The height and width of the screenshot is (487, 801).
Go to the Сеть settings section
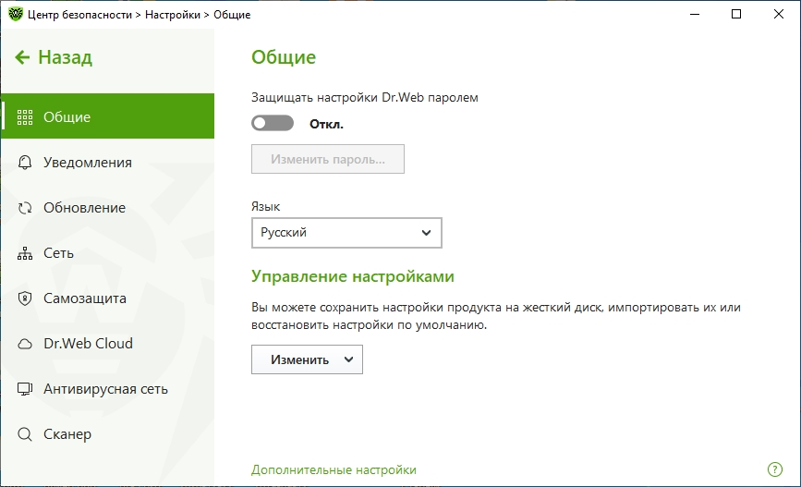(x=107, y=253)
